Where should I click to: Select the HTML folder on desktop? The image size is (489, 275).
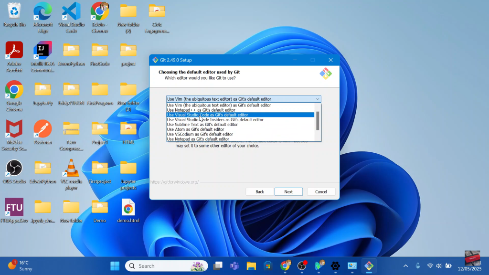coord(128,133)
